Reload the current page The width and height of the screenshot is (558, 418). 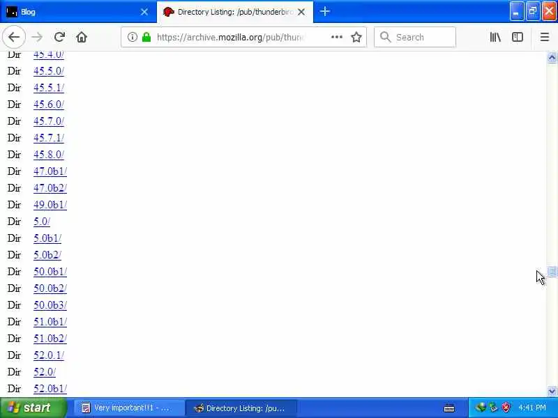click(59, 37)
